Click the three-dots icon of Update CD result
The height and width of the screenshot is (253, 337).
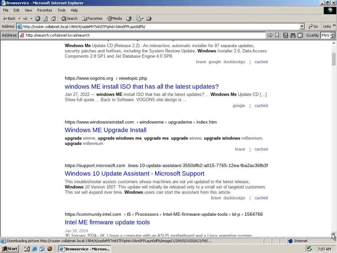tap(250, 62)
